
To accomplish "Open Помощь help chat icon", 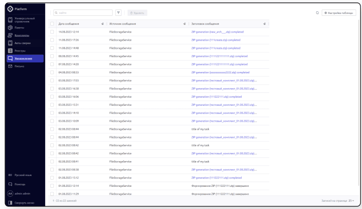I will [10, 184].
